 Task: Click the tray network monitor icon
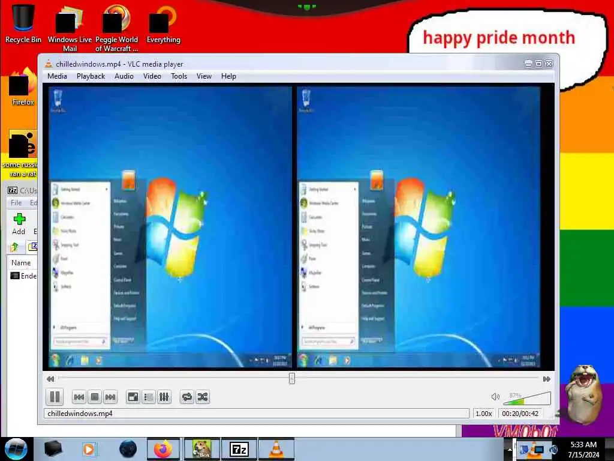point(538,449)
